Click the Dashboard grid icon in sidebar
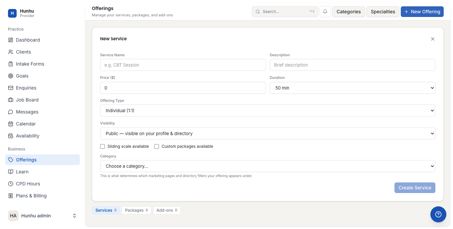 (x=11, y=40)
